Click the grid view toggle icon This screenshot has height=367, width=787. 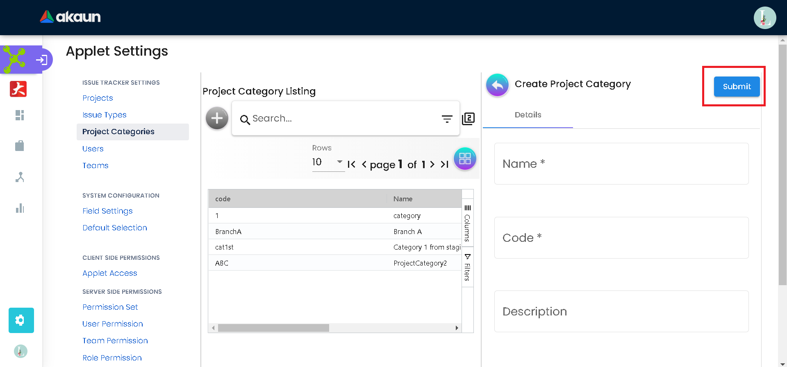tap(465, 159)
